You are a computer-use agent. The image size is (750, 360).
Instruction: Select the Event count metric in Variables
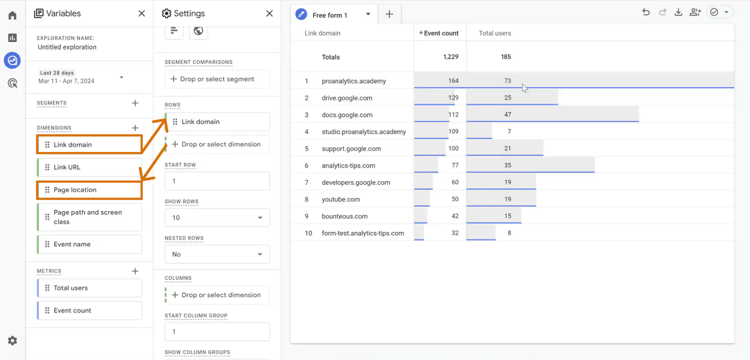point(90,310)
